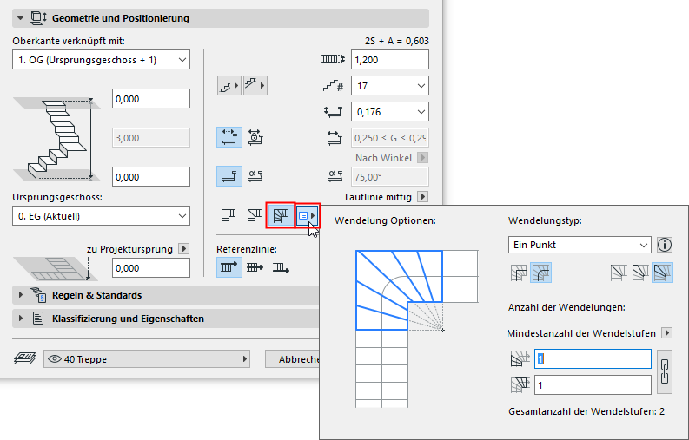Click the first winder count field

point(593,359)
